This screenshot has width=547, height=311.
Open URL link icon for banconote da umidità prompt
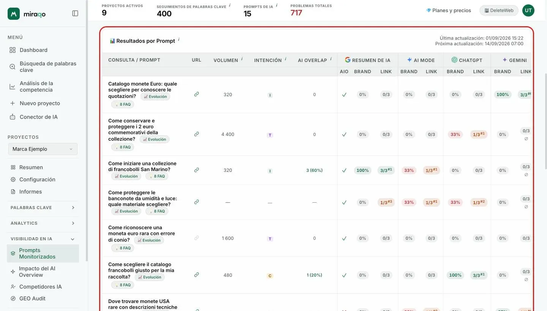pyautogui.click(x=196, y=202)
